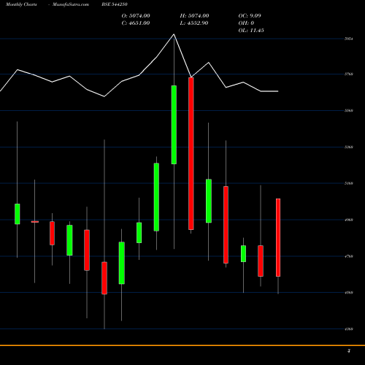This screenshot has height=365, width=365.
Task: Click the tallest red candlestick body
Action: (x=191, y=153)
